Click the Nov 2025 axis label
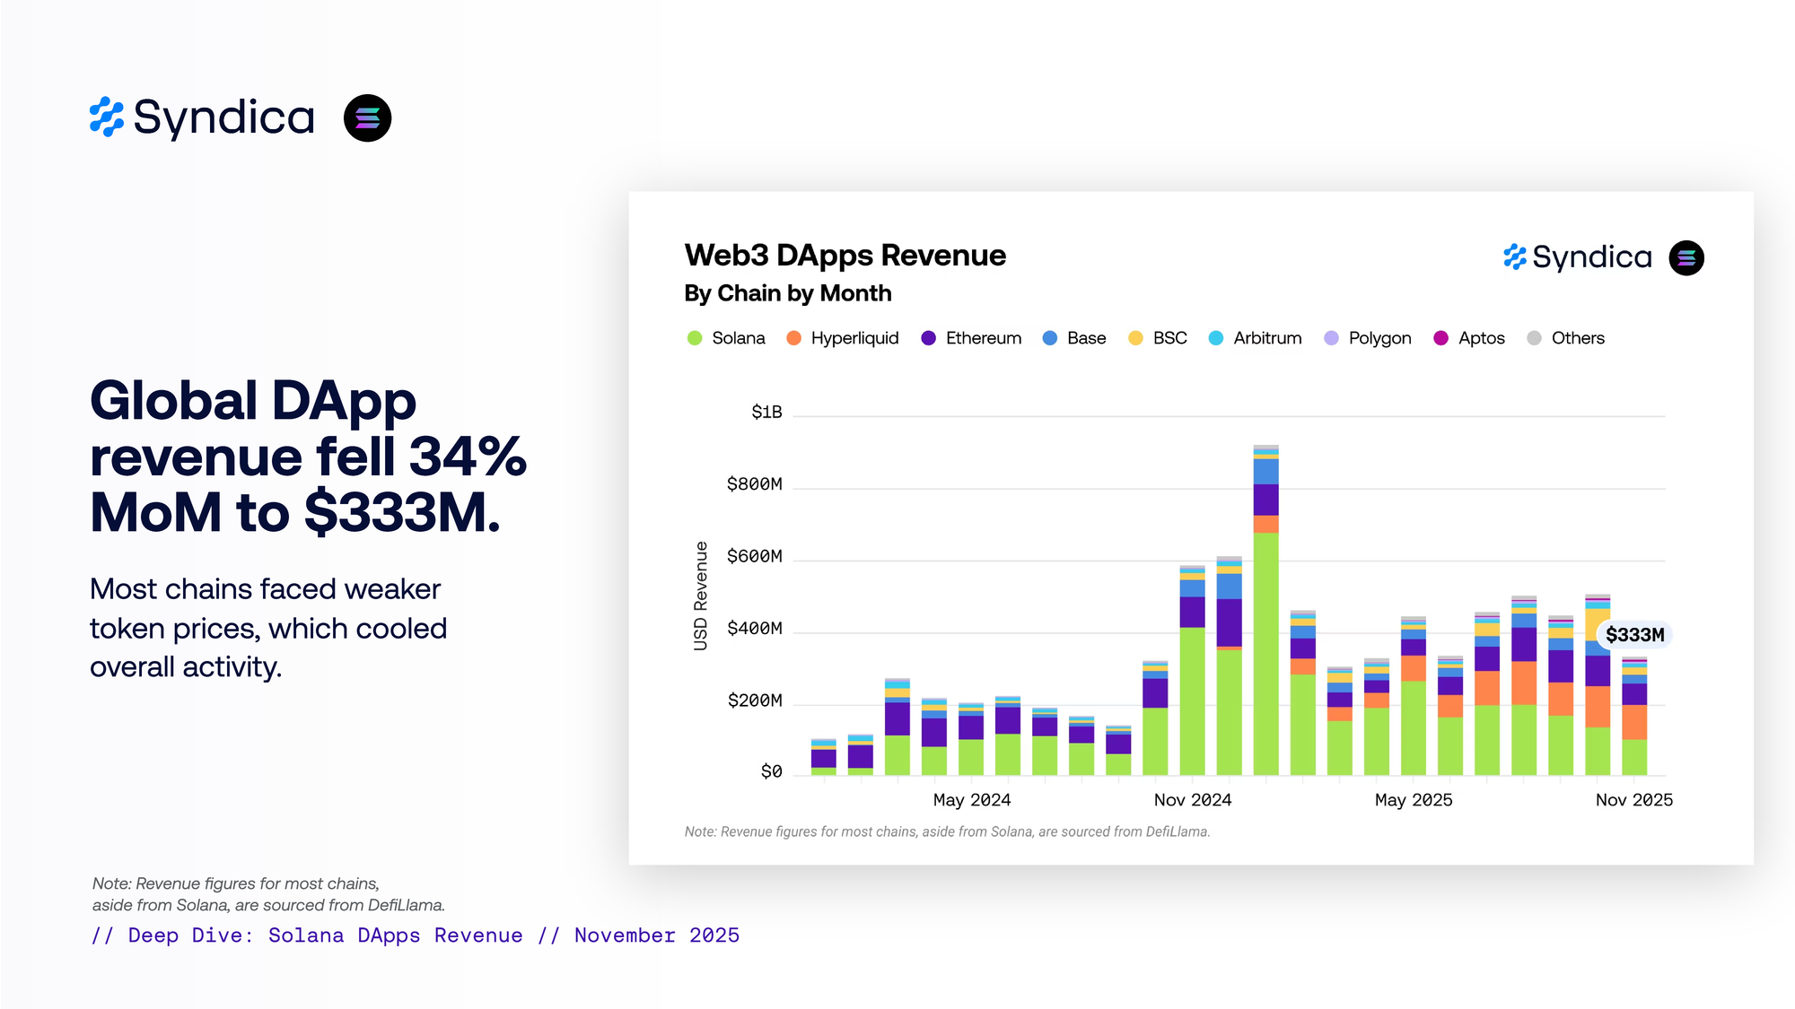Image resolution: width=1795 pixels, height=1009 pixels. [1633, 800]
